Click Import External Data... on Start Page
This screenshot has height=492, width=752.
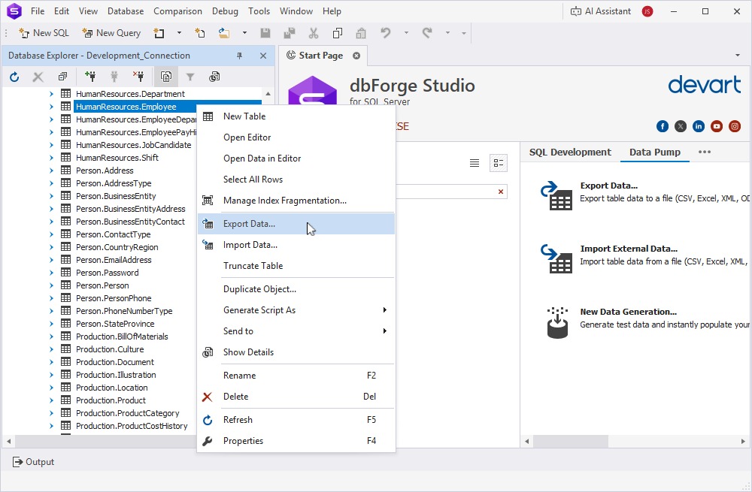(x=628, y=249)
